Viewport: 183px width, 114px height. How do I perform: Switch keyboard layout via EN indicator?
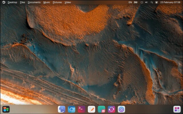click(130, 2)
